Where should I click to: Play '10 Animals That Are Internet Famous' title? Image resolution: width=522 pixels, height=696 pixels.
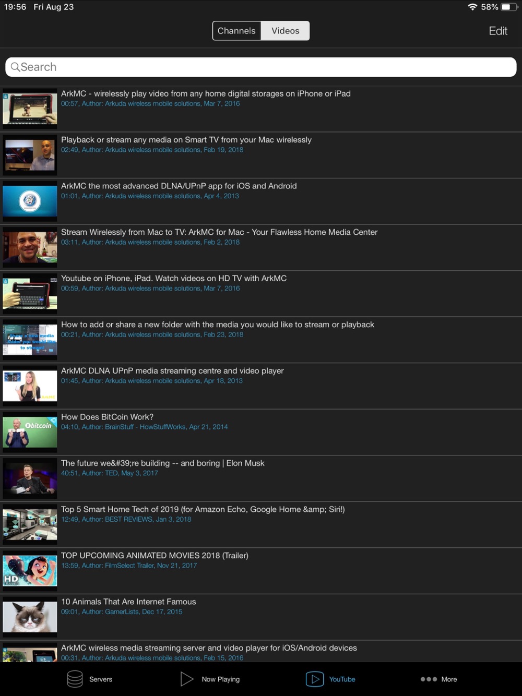(128, 602)
